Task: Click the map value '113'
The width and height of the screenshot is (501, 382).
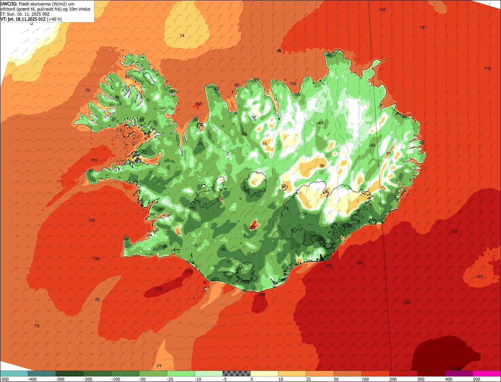Action: coord(94,161)
